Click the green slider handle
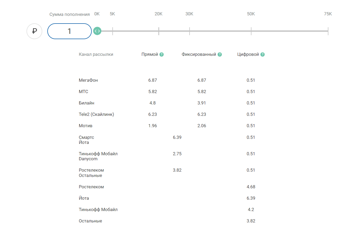358x233 pixels. (x=97, y=31)
